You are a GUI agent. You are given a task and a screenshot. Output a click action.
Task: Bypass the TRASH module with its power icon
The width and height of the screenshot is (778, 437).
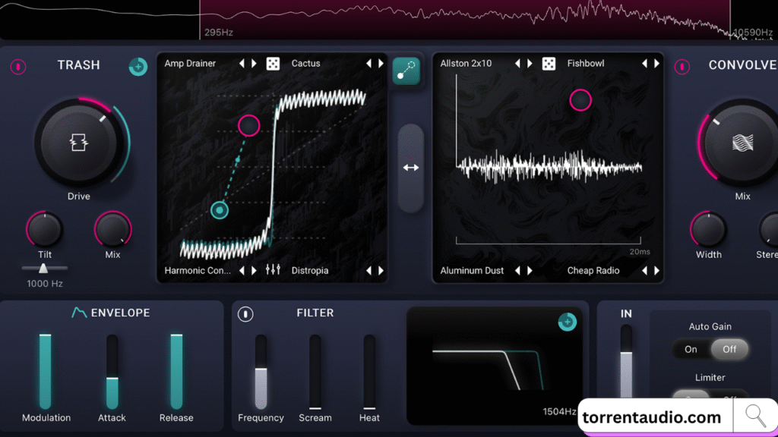(x=17, y=67)
